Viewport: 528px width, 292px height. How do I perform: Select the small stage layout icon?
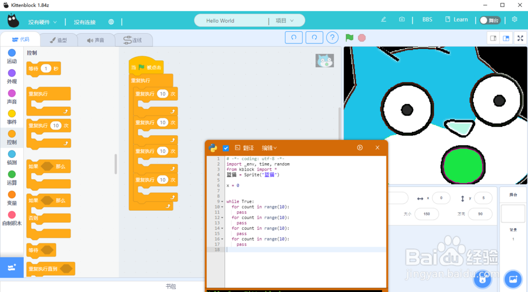coord(493,38)
